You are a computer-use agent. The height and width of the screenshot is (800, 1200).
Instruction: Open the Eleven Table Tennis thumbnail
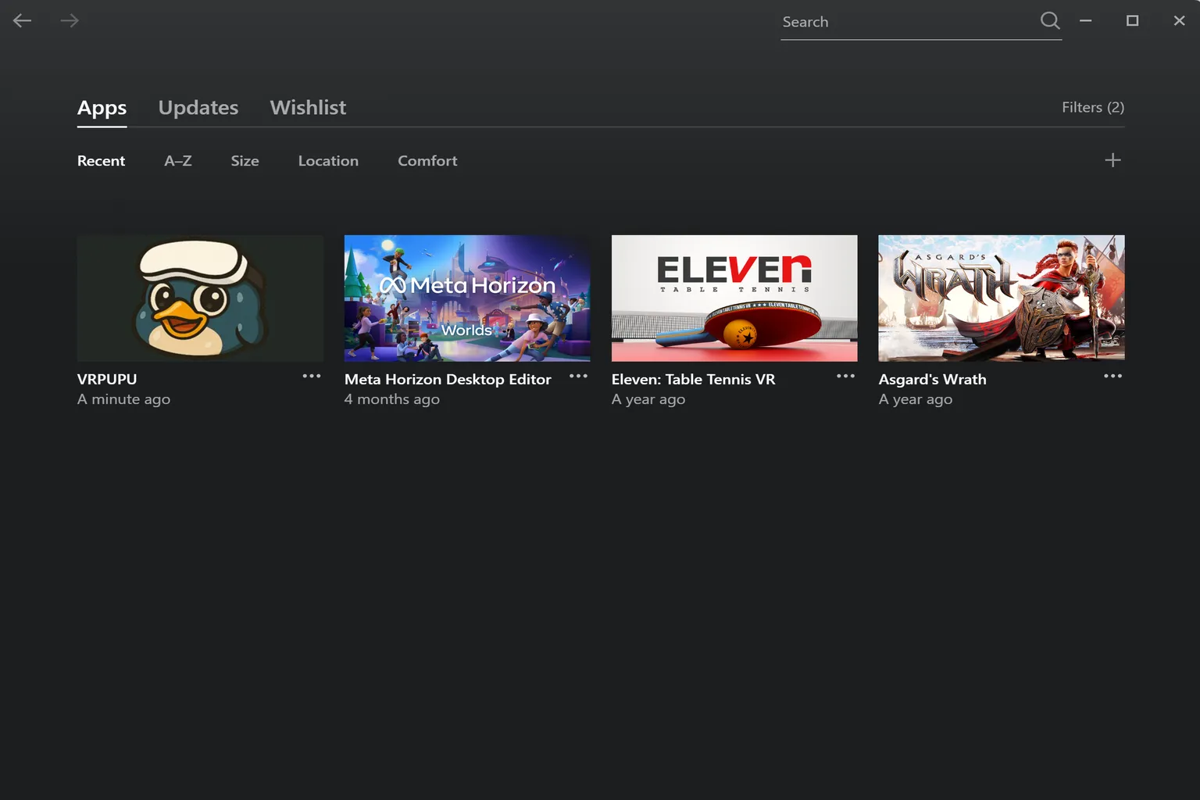tap(734, 298)
